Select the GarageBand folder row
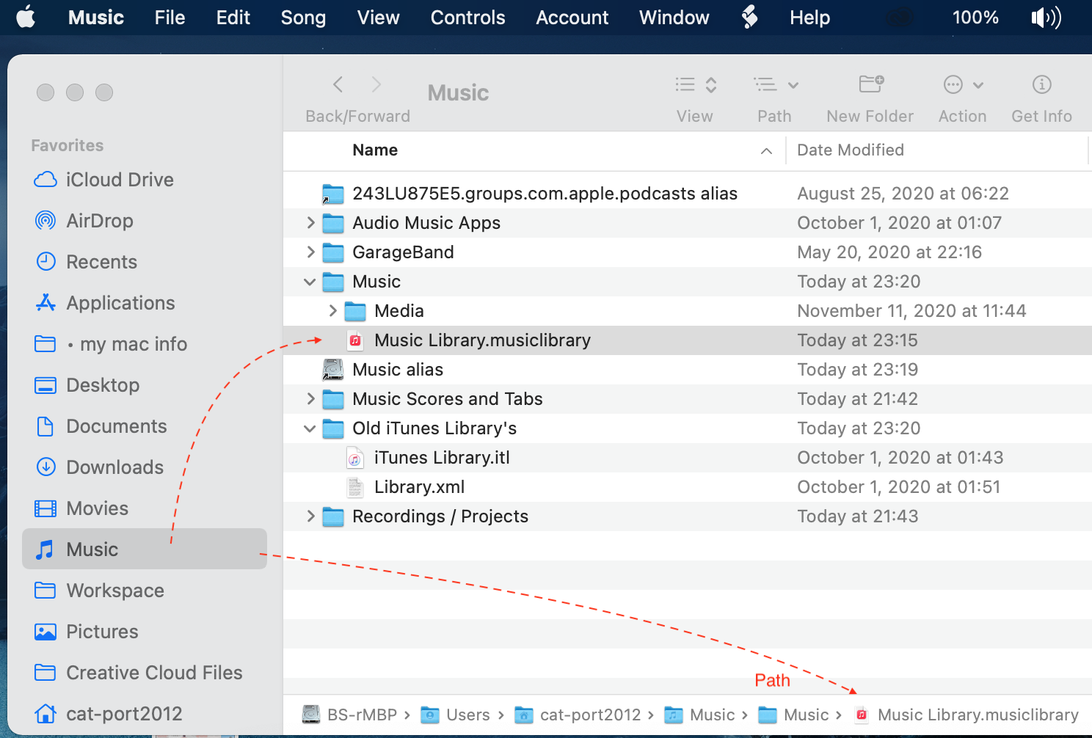Viewport: 1092px width, 738px height. (x=688, y=252)
